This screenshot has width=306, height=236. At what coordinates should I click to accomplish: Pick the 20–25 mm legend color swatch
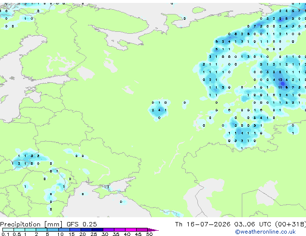click(x=86, y=230)
